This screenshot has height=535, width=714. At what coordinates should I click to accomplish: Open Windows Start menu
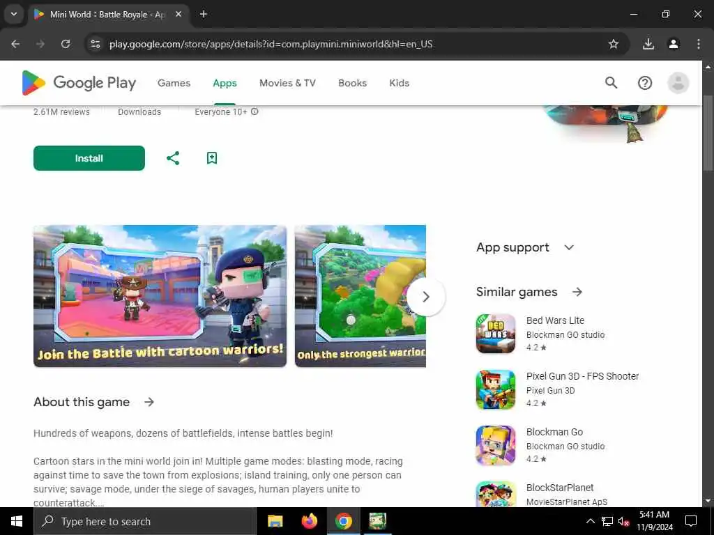point(17,521)
